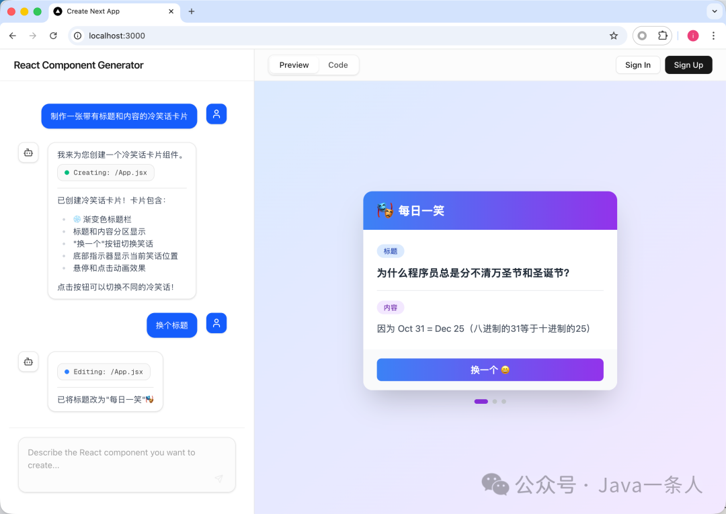Screen dimensions: 726x514
Task: Open the site information panel in address bar
Action: point(77,36)
